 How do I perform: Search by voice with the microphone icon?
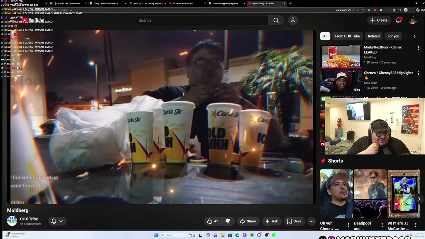pos(293,20)
